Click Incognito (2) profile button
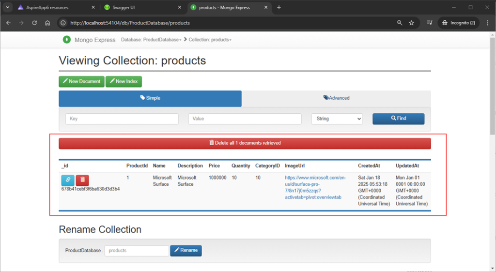496x272 pixels. 459,23
